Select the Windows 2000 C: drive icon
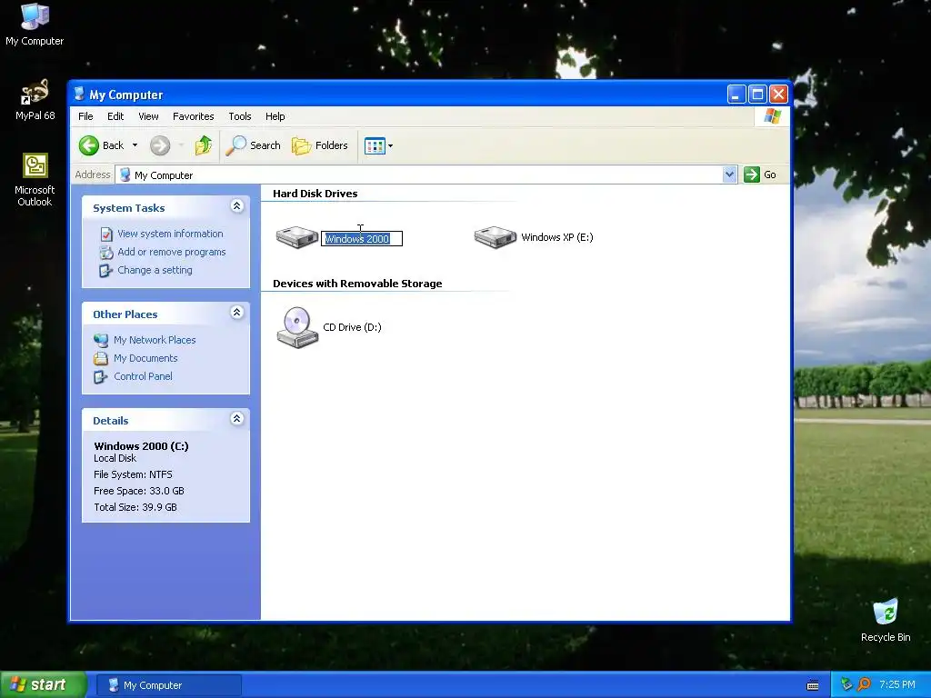931x698 pixels. [297, 237]
